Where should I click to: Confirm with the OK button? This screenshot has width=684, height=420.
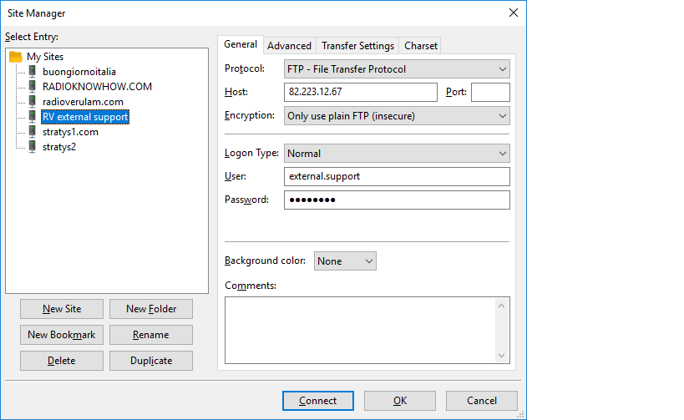(x=399, y=400)
